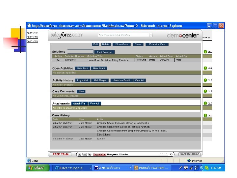Viewport: 237px width, 178px height.
Task: Click the Delete case button
Action: tap(106, 44)
